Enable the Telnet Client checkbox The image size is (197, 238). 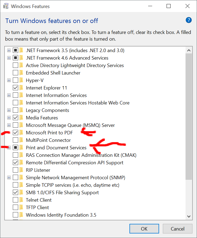[x=15, y=200]
